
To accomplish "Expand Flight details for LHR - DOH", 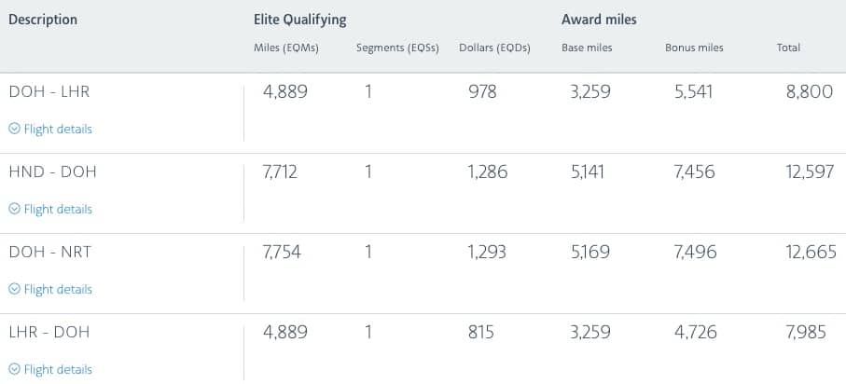I will click(x=50, y=369).
